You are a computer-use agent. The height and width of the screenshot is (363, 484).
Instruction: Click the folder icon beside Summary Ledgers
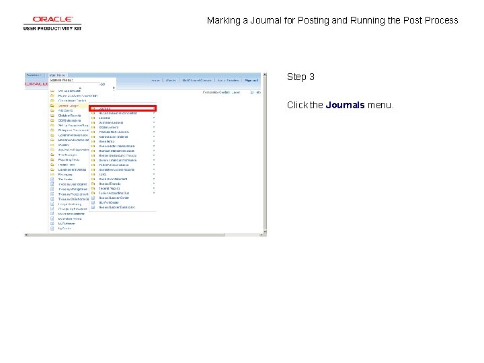(x=93, y=122)
